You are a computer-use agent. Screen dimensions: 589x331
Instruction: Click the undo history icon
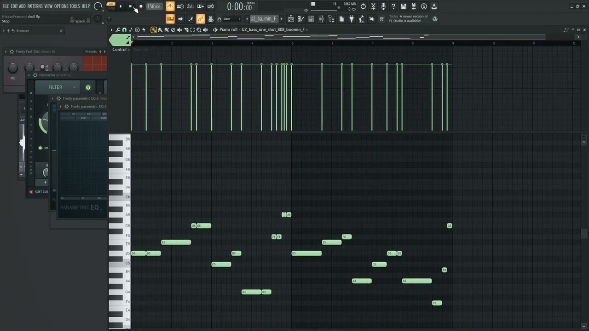pos(363,6)
